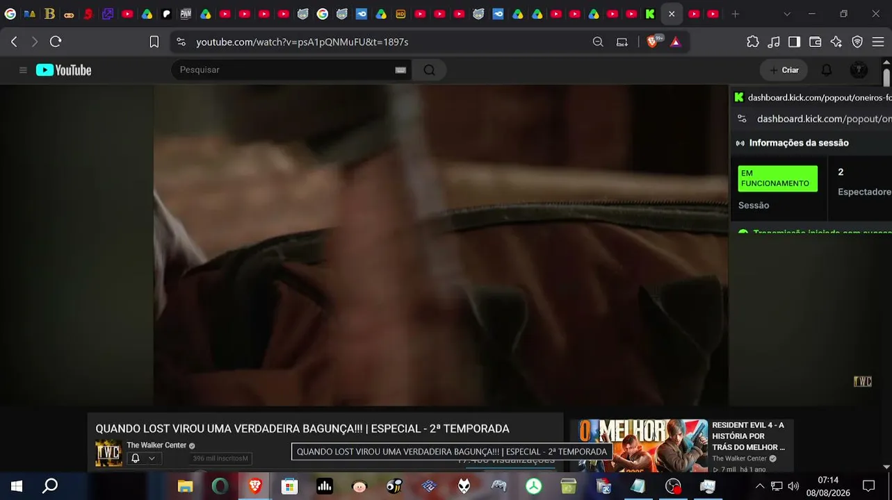
Task: Open recommended video title 'RESIDENT EVIL 4 - A HISTÓRIA'
Action: 748,436
